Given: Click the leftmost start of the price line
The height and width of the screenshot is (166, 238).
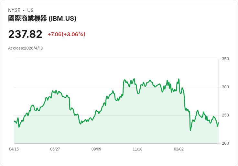Looking at the screenshot, I should (x=14, y=121).
